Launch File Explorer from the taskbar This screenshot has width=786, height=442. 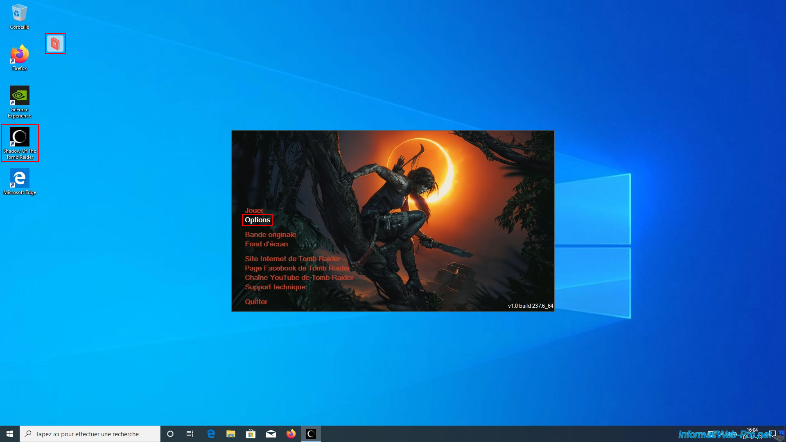[231, 434]
